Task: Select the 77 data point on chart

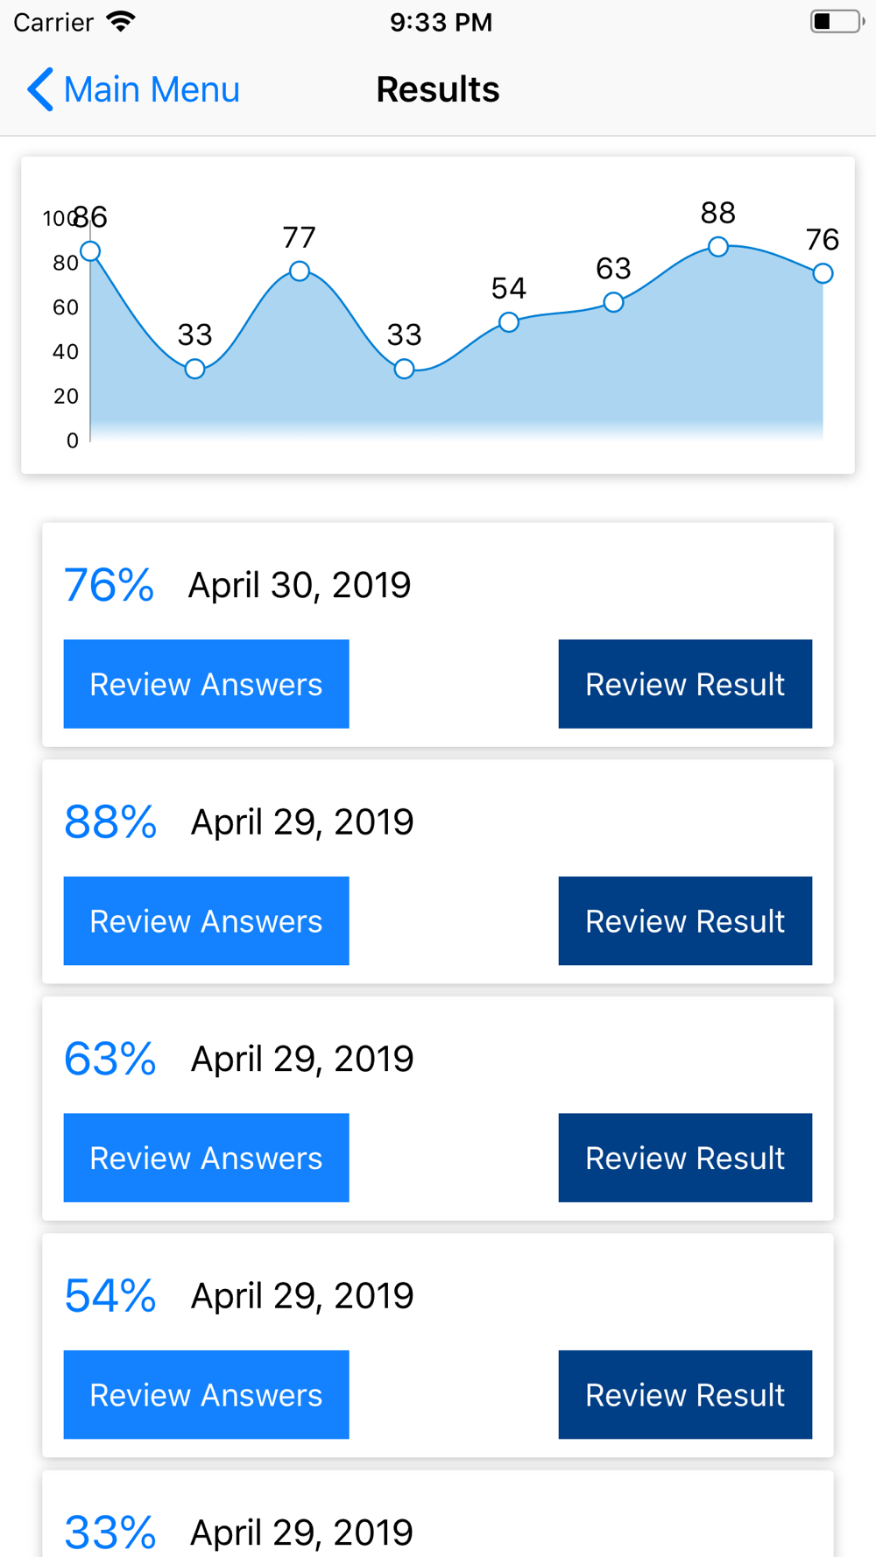Action: (300, 271)
